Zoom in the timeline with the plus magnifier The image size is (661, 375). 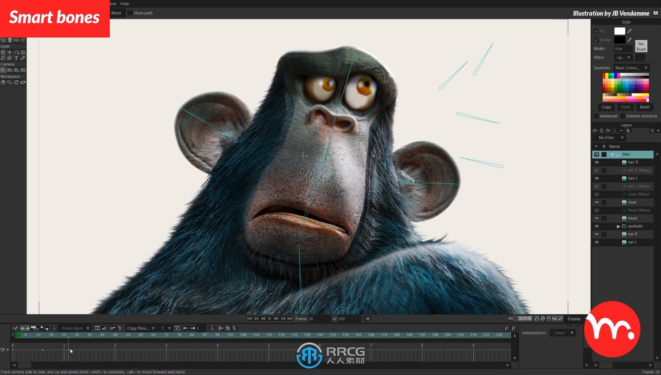tap(514, 328)
